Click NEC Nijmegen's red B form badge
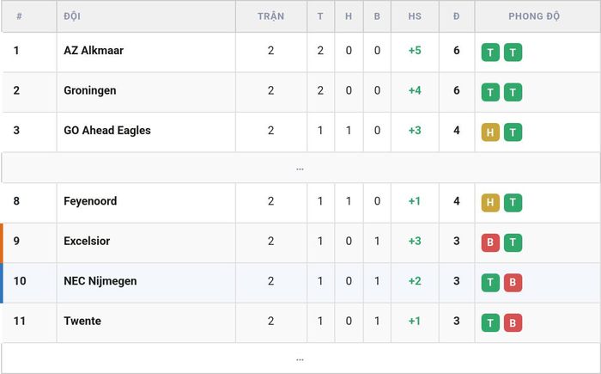 coord(513,283)
